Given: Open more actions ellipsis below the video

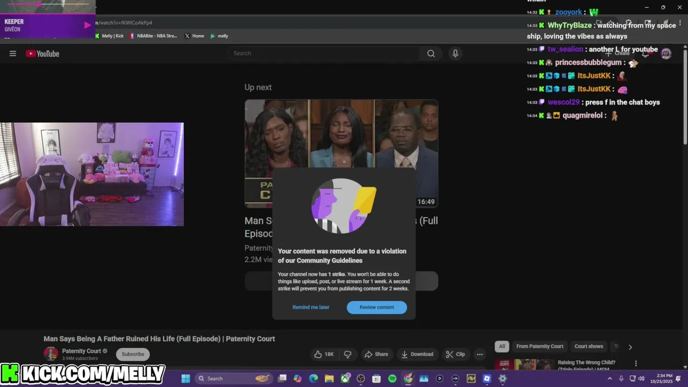Looking at the screenshot, I should 479,354.
